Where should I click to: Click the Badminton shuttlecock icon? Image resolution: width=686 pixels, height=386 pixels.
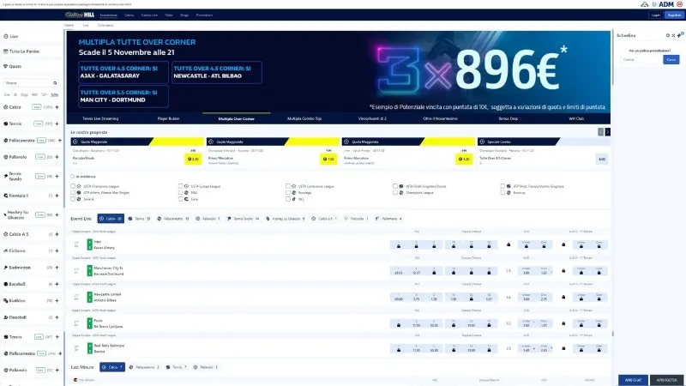pyautogui.click(x=6, y=268)
